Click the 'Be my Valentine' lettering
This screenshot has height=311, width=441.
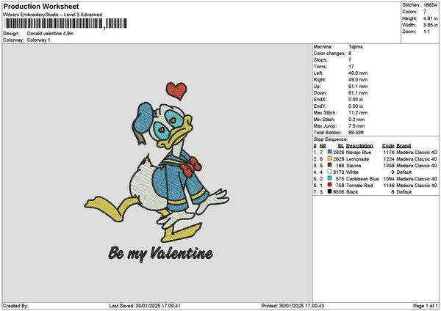[160, 254]
